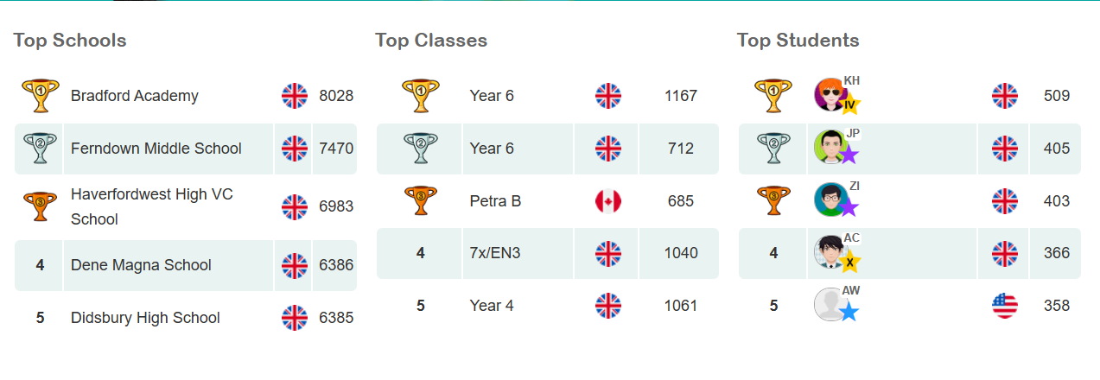
Task: Select Didsbury High School from the list
Action: 145,318
